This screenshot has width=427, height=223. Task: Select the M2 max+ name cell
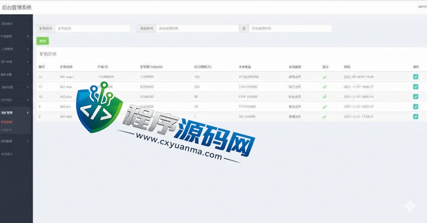tap(67, 77)
